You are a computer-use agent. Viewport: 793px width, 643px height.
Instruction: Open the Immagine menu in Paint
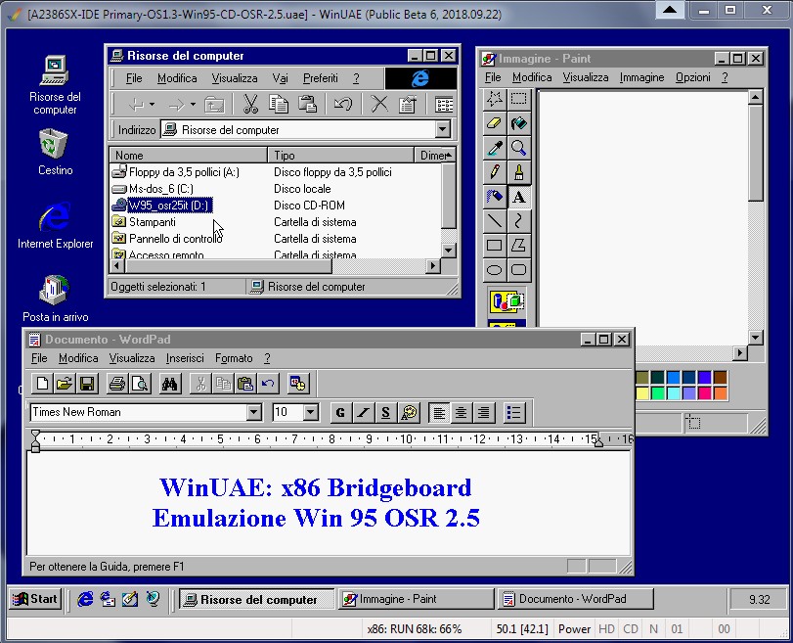click(x=641, y=77)
